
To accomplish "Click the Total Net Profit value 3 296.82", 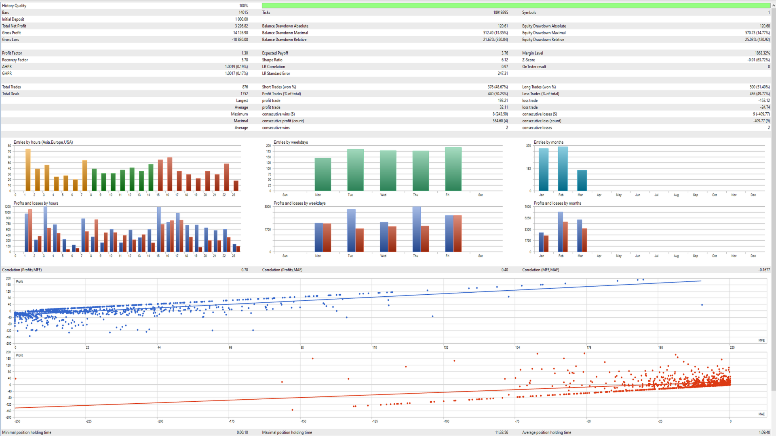I will click(x=241, y=26).
